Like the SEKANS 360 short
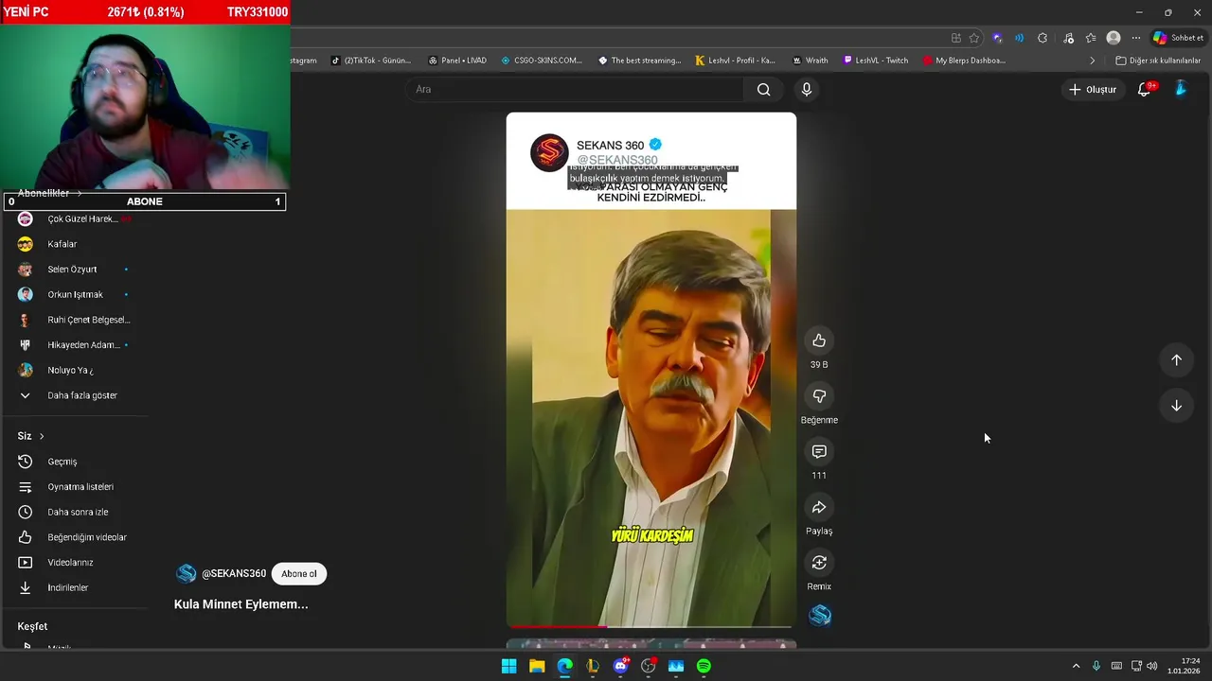1212x681 pixels. click(x=819, y=340)
